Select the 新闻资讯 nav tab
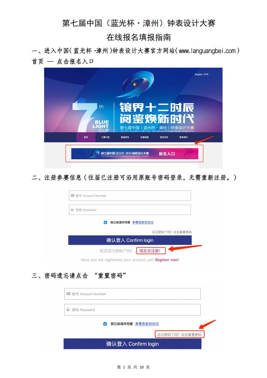Viewport: 267px width, 378px height. click(x=125, y=137)
